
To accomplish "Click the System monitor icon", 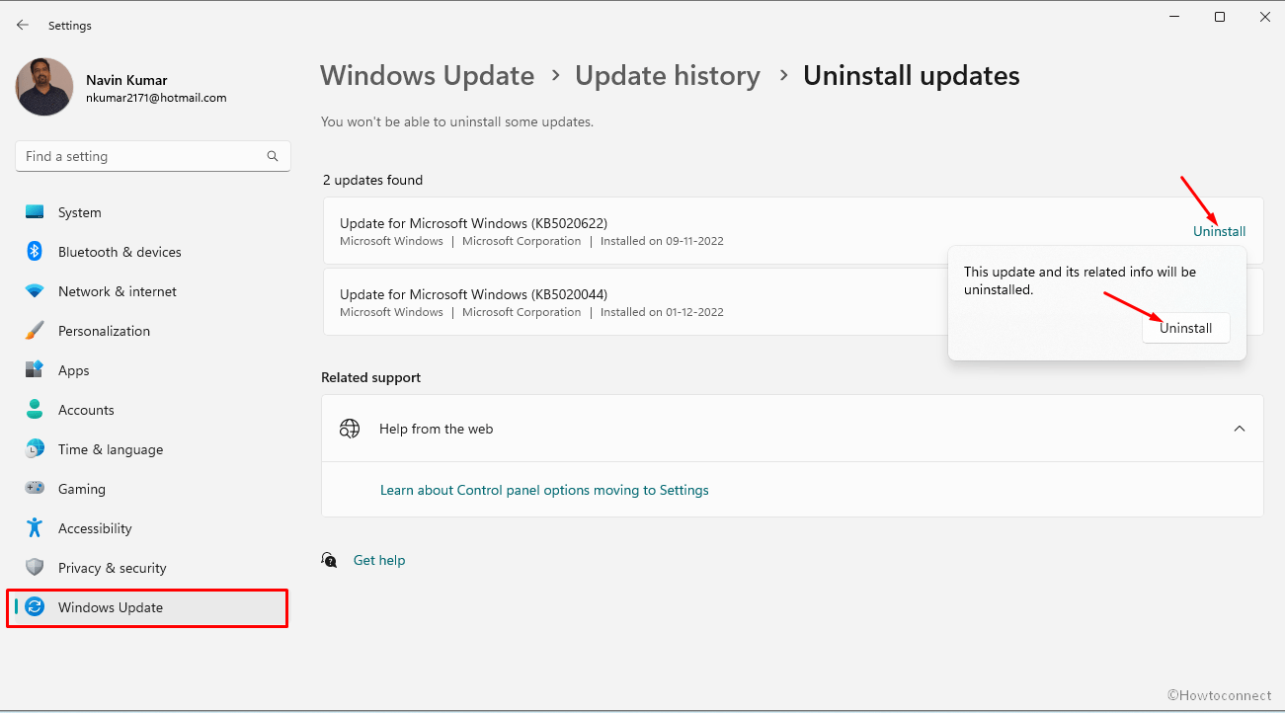I will (x=35, y=212).
